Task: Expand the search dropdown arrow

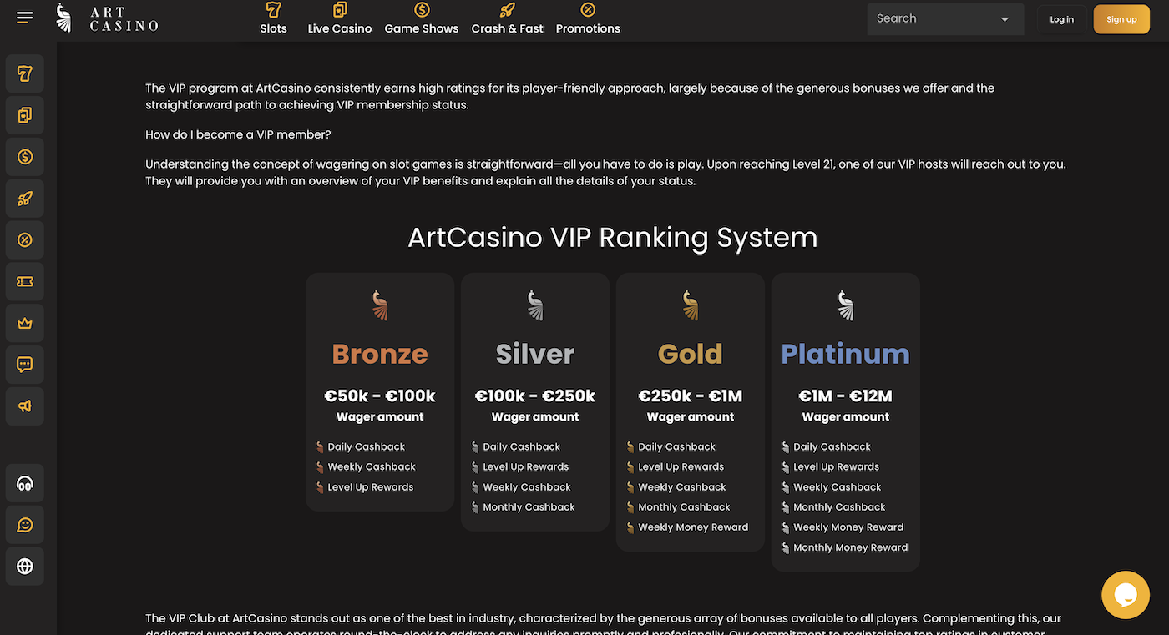Action: point(1005,19)
